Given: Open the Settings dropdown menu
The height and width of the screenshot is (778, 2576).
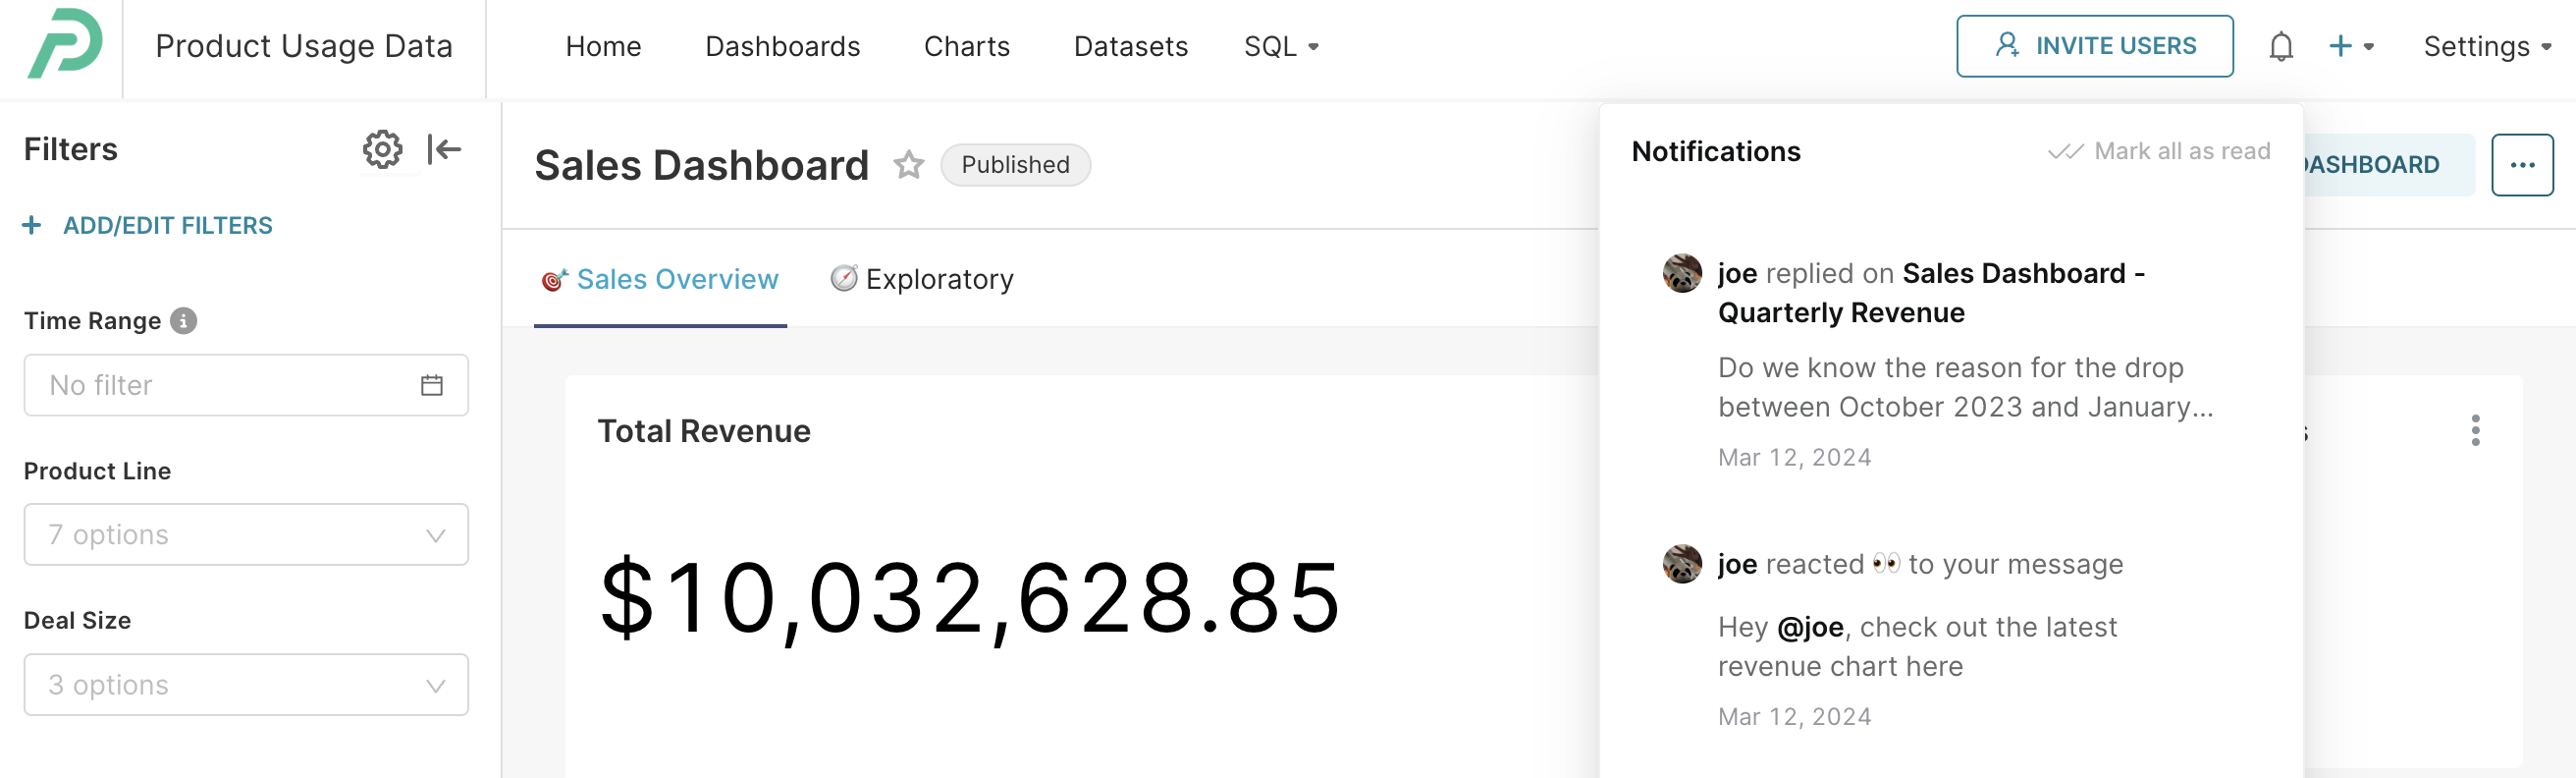Looking at the screenshot, I should coord(2486,46).
